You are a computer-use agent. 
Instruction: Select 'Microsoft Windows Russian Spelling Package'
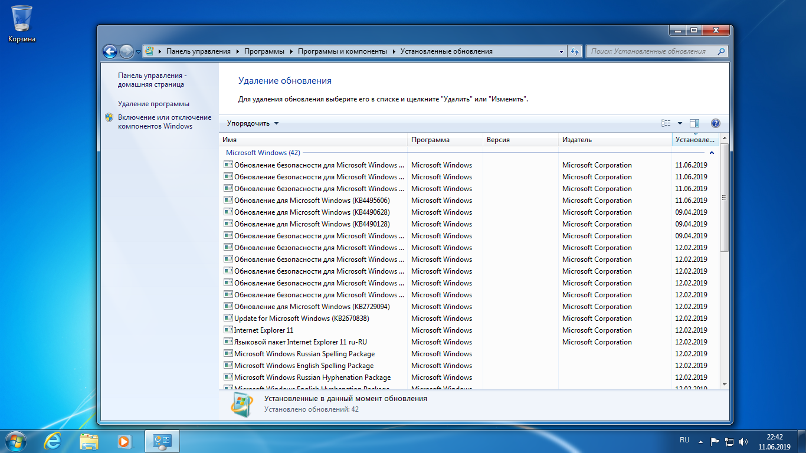469,354
